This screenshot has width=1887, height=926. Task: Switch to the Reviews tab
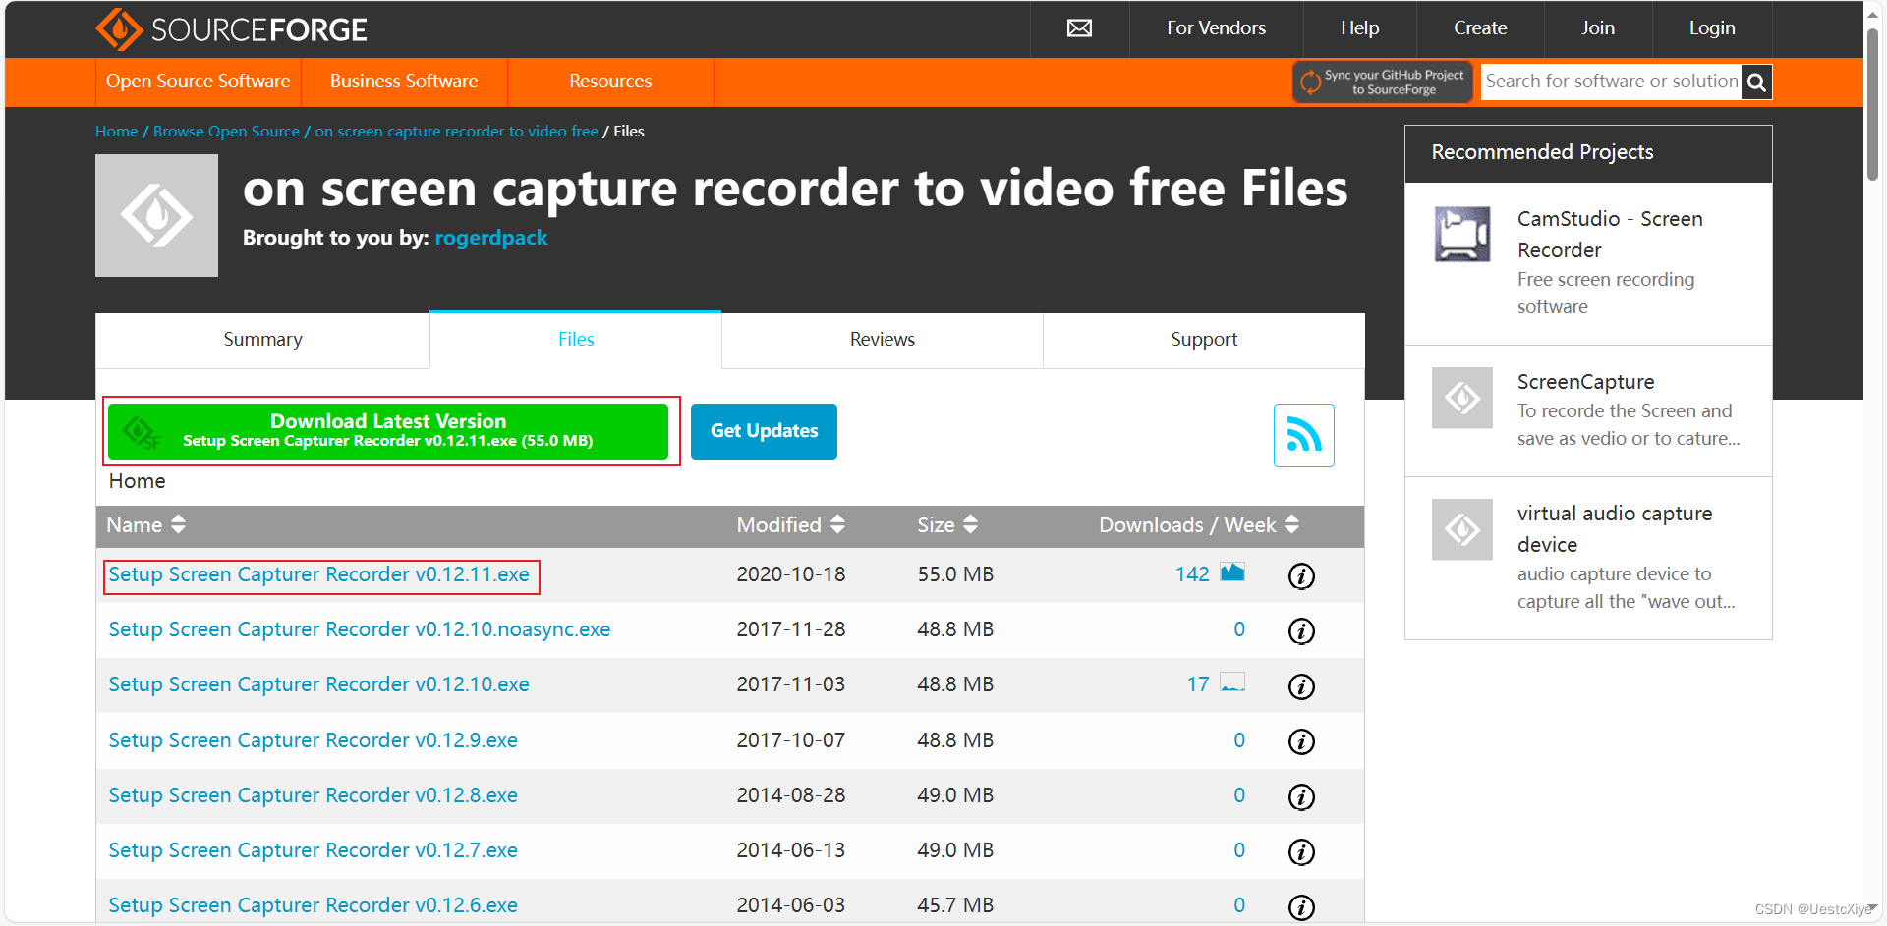882,340
